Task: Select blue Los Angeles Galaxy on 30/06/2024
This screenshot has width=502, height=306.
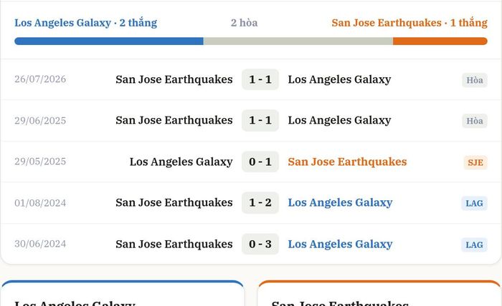Action: [x=340, y=244]
